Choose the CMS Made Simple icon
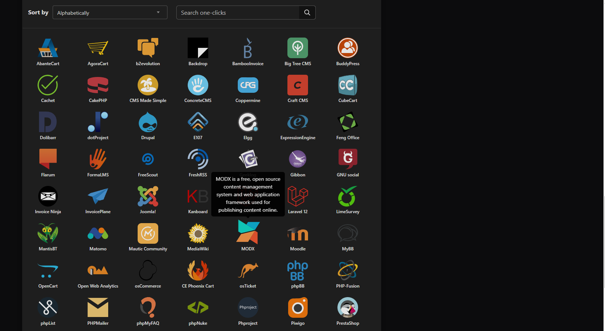 [148, 85]
